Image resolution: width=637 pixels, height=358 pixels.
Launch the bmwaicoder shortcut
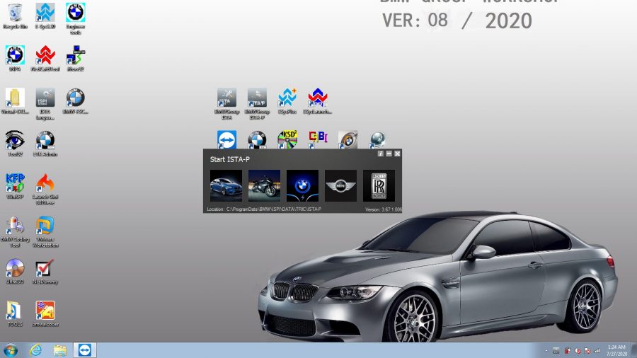pos(45,313)
